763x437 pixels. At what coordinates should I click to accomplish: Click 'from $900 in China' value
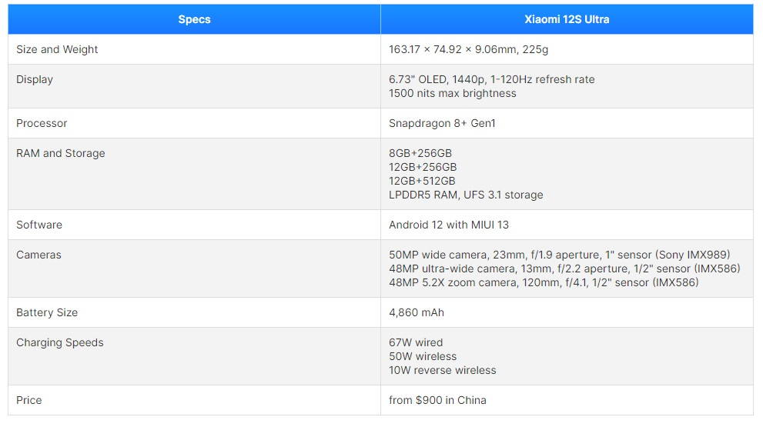437,401
